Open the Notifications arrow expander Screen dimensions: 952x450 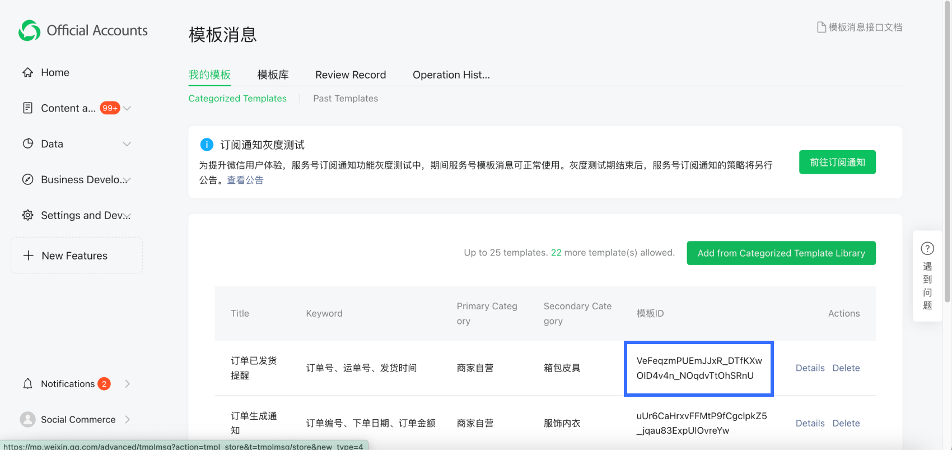(127, 384)
